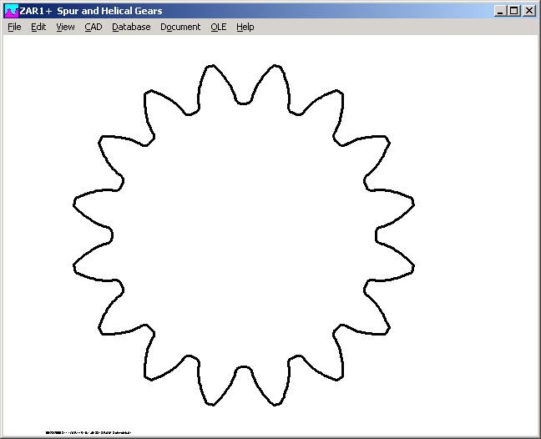Open the View menu
The image size is (541, 439).
point(65,27)
